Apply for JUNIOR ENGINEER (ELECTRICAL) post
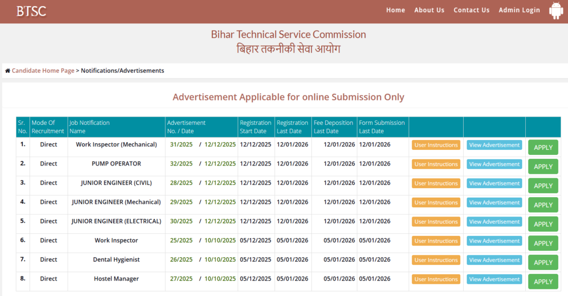 tap(542, 224)
